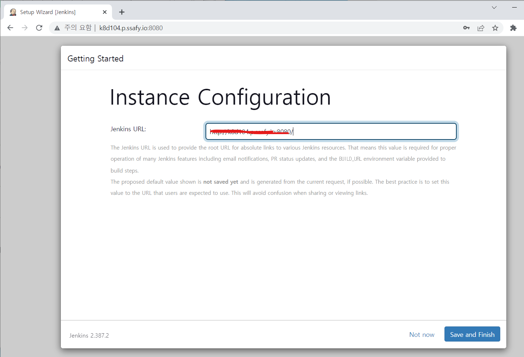Click the bold 'not saved yet' text

(x=221, y=182)
